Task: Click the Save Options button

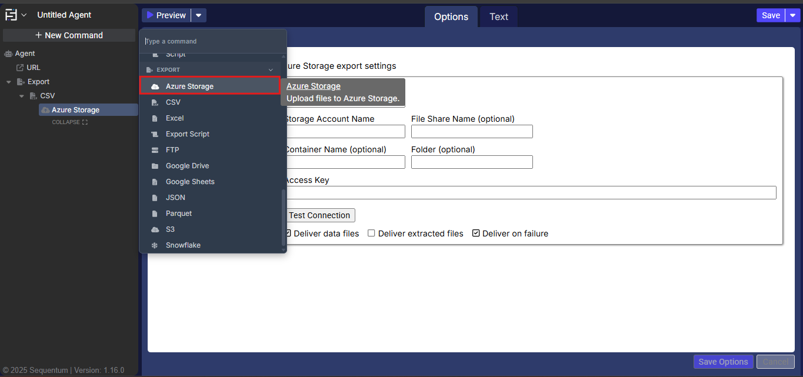Action: coord(723,362)
